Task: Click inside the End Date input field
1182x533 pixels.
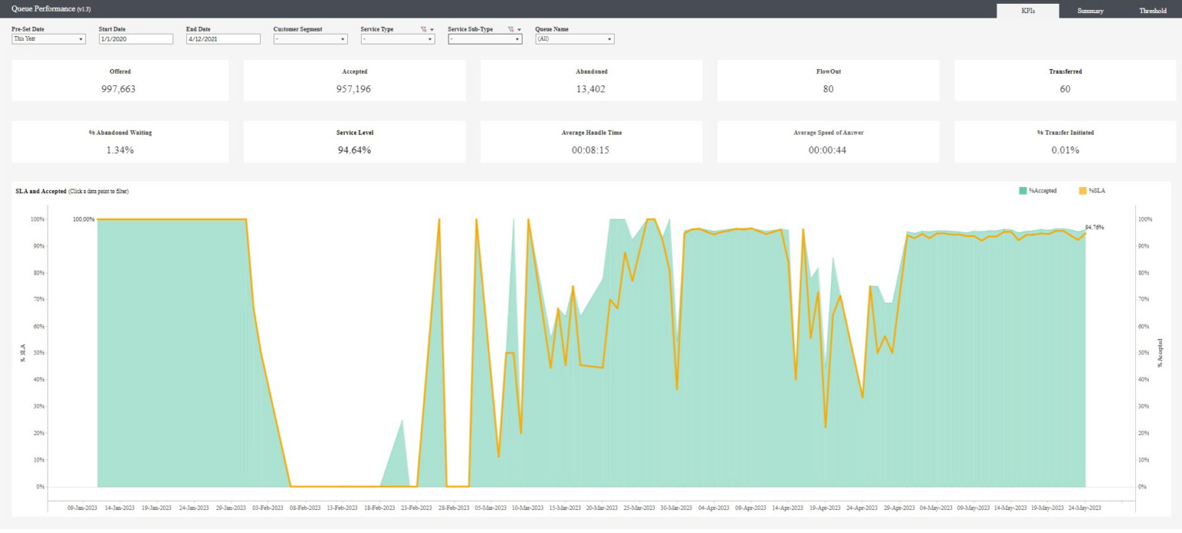Action: pos(222,38)
